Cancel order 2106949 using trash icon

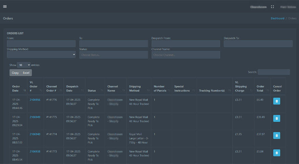tap(276, 118)
